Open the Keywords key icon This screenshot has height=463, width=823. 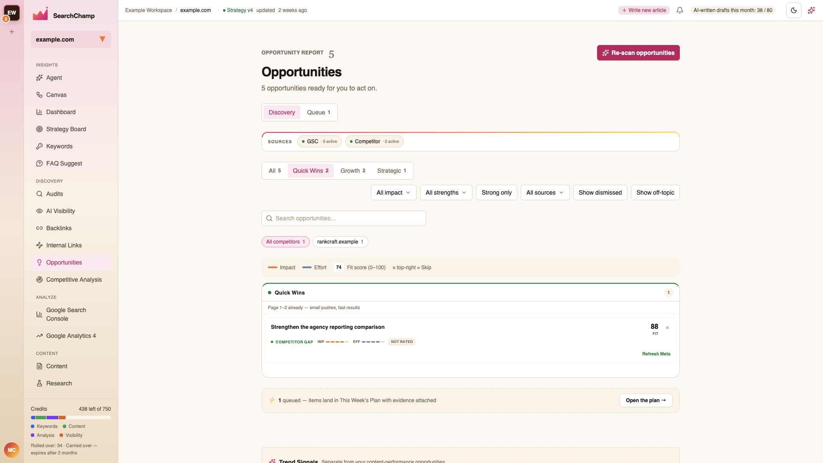coord(39,146)
